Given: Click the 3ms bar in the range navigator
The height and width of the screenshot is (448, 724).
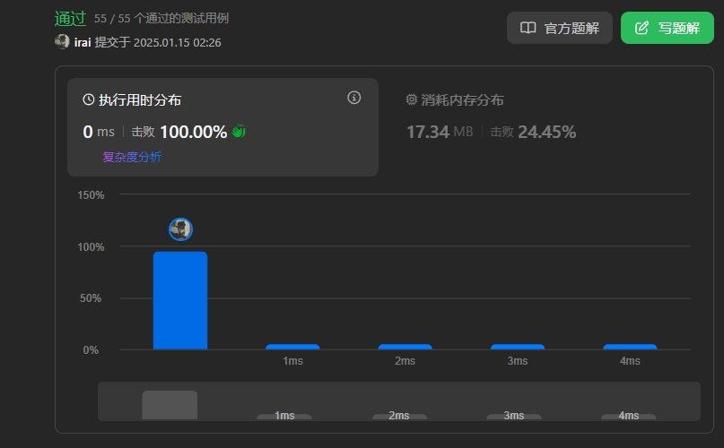Looking at the screenshot, I should pos(514,417).
